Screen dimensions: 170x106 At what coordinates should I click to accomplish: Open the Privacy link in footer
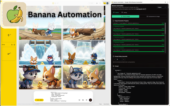click(x=100, y=104)
